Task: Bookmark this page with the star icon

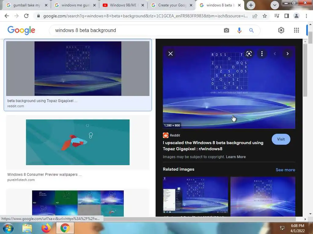Action: tap(265, 16)
